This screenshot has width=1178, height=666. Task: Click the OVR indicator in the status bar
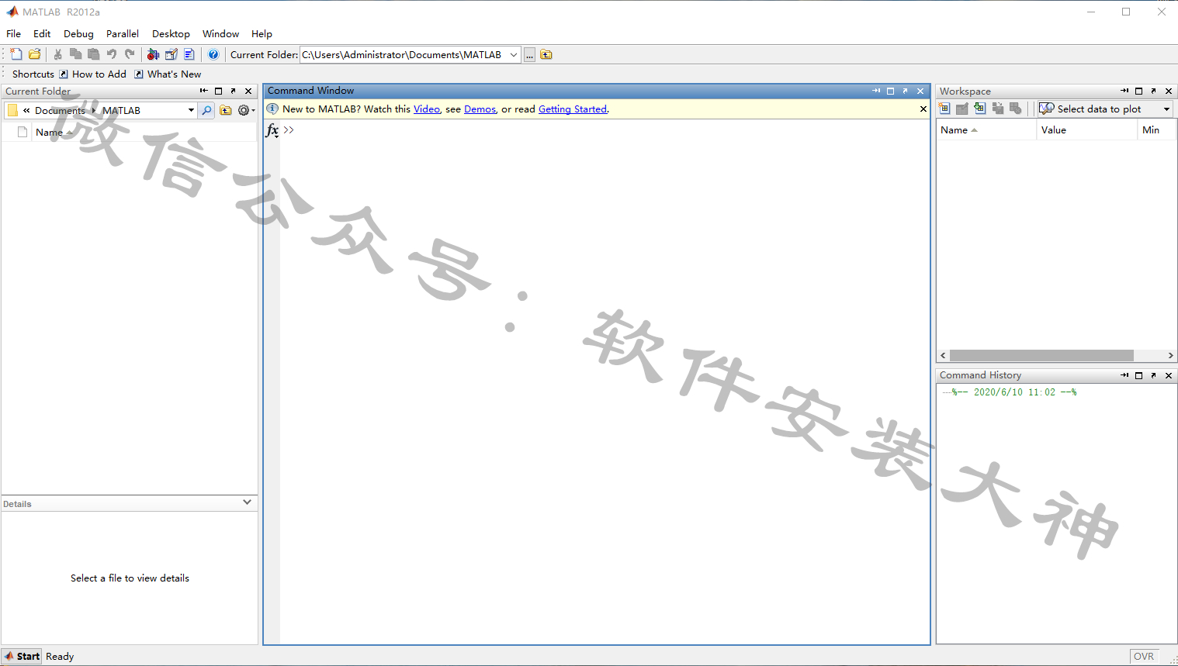(x=1144, y=656)
